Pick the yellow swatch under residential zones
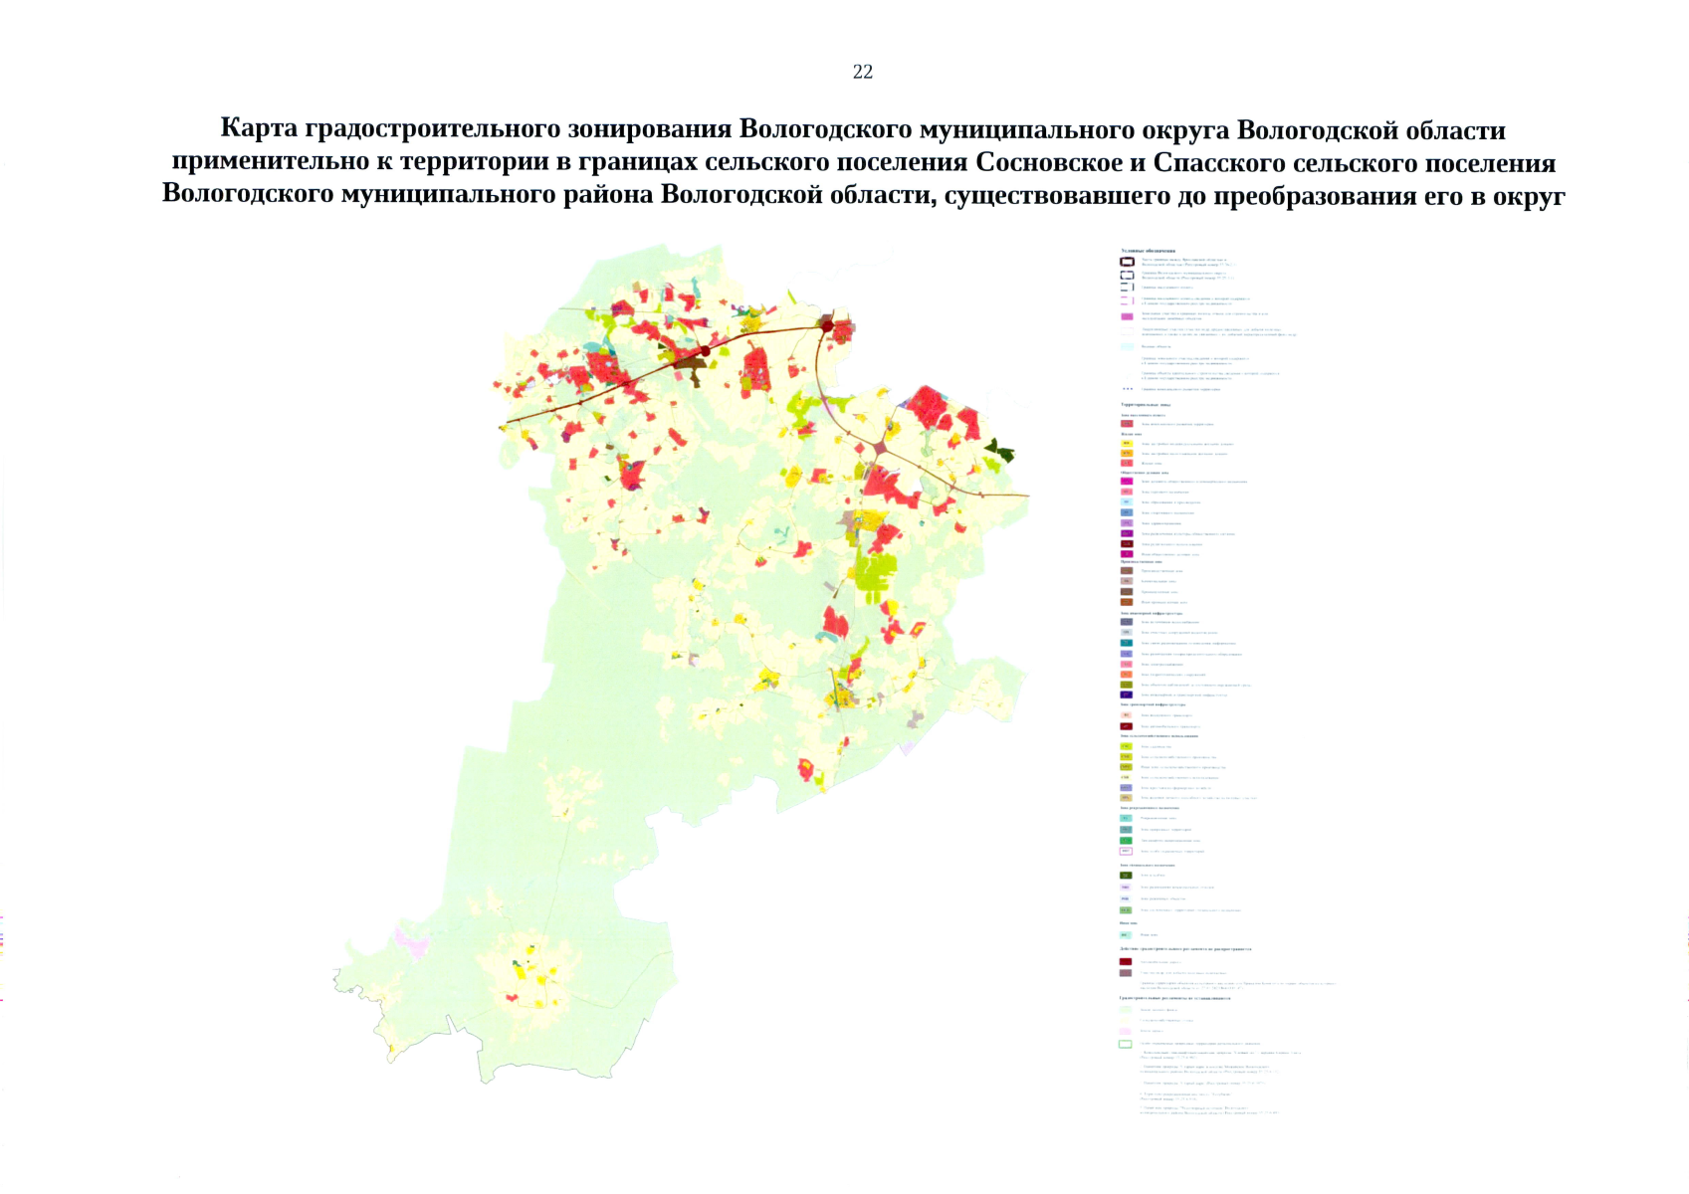This screenshot has width=1689, height=1194. coord(1127,444)
